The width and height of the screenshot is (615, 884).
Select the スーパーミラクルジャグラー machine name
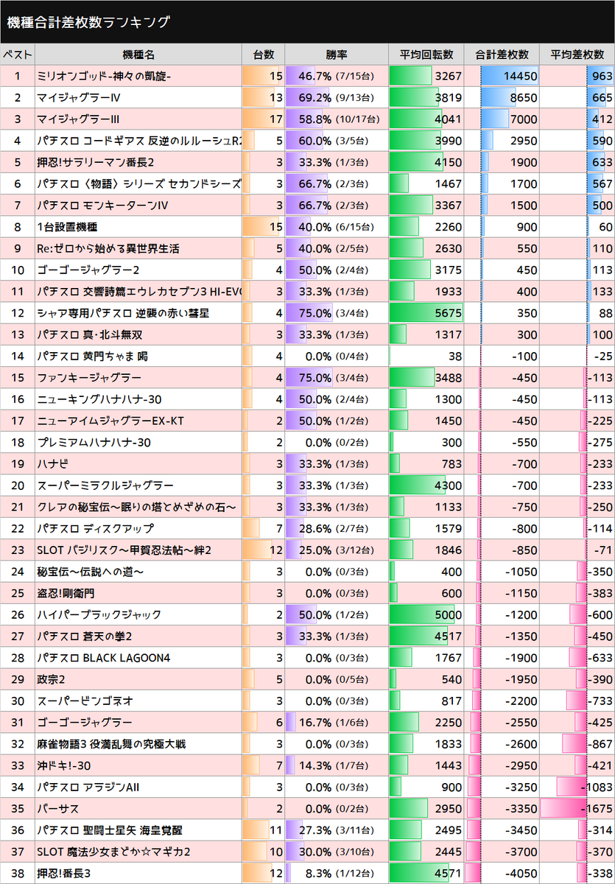point(105,485)
